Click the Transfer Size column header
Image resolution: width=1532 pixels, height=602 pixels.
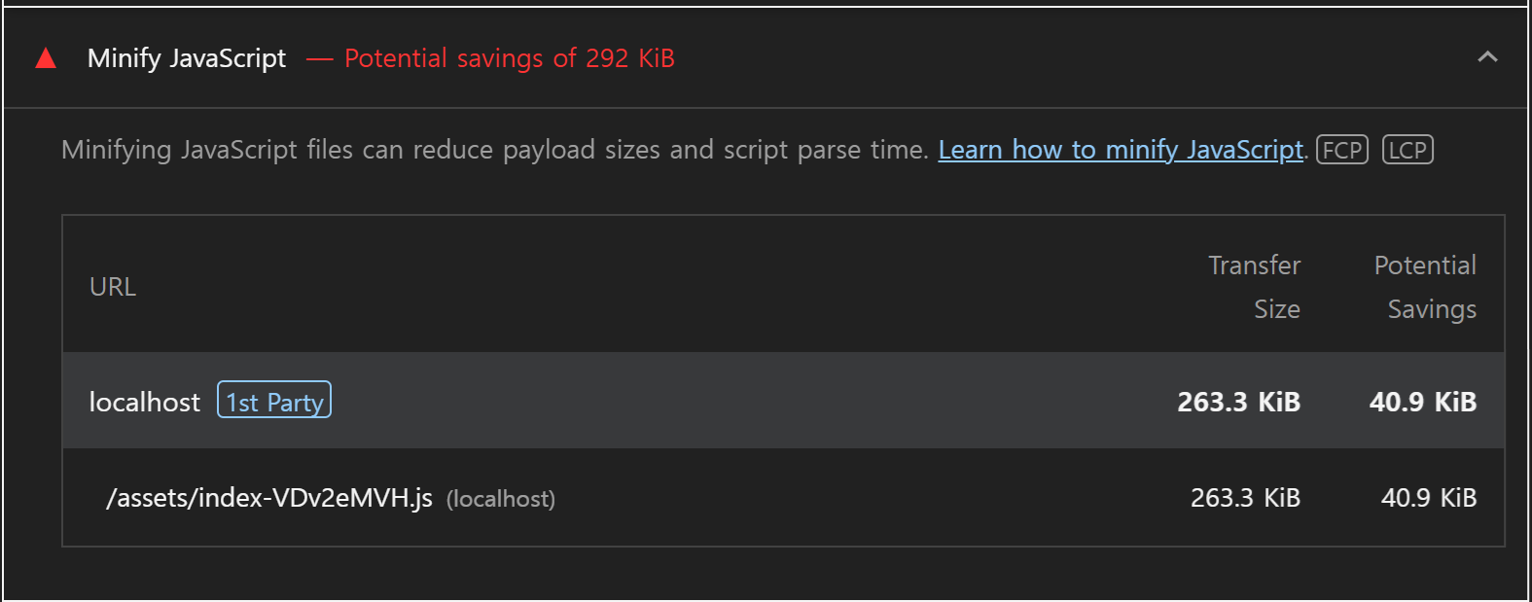tap(1254, 287)
